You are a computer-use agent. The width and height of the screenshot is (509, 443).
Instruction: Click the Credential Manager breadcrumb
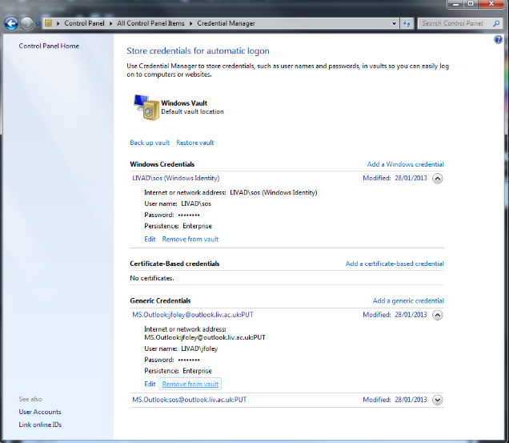(x=226, y=23)
